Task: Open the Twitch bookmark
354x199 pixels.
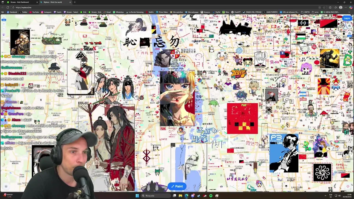Action: pyautogui.click(x=58, y=12)
